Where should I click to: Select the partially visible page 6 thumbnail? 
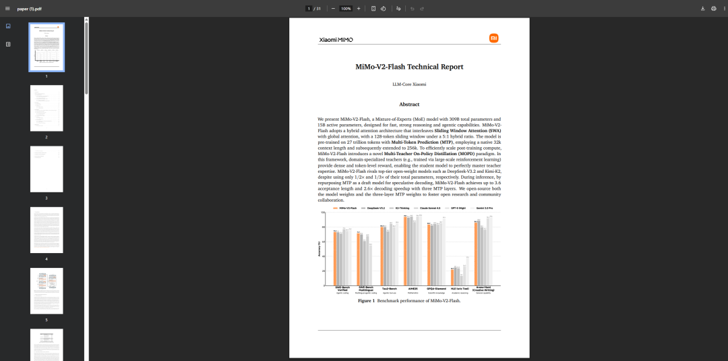pyautogui.click(x=47, y=345)
